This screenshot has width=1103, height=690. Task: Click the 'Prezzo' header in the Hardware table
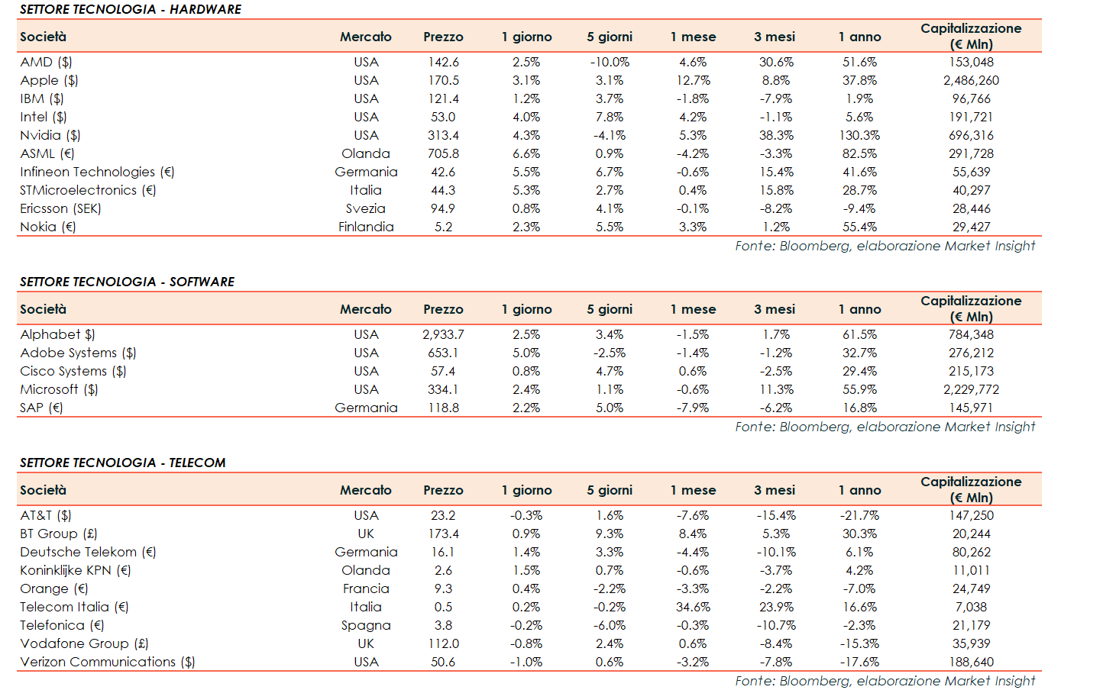[443, 37]
